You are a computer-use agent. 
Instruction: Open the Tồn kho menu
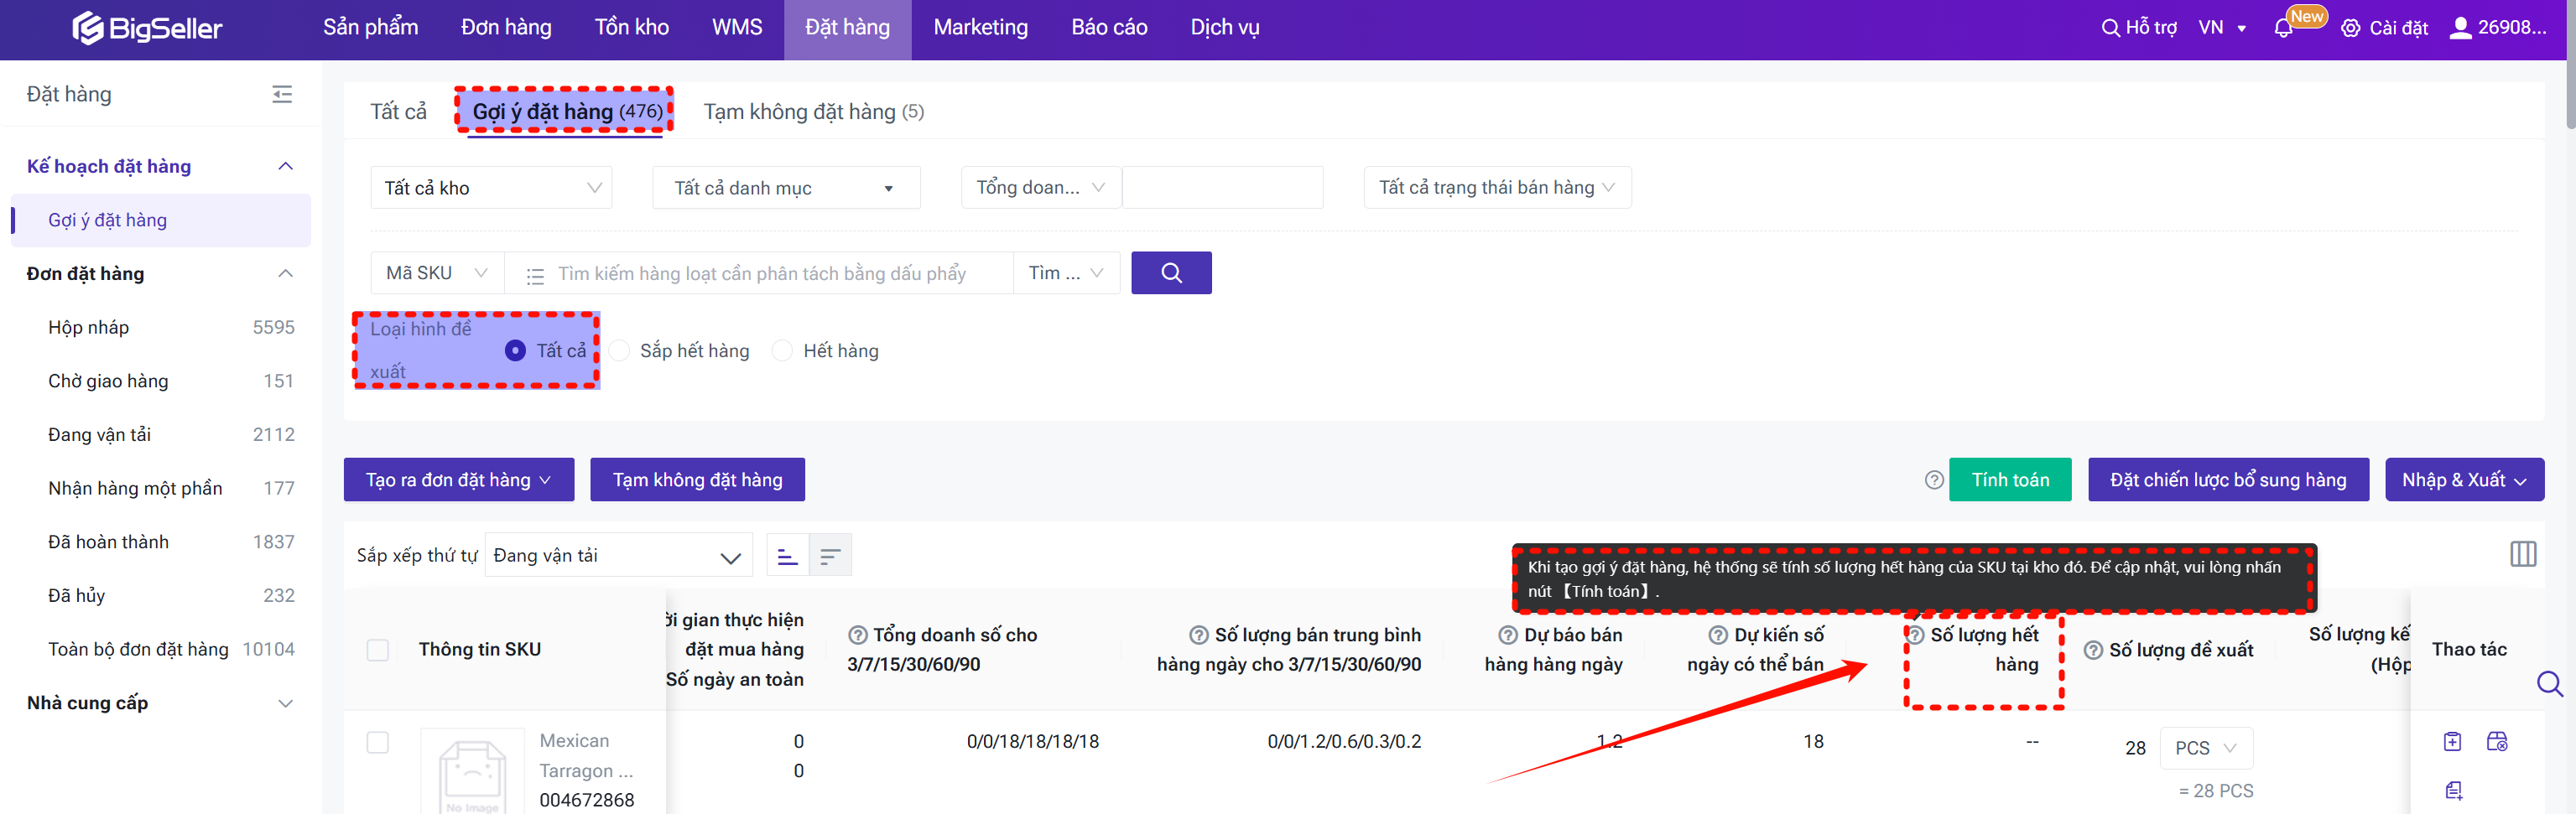coord(631,28)
